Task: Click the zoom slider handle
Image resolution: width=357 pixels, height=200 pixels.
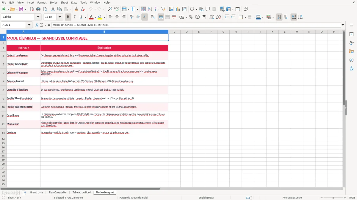Action: pyautogui.click(x=333, y=198)
